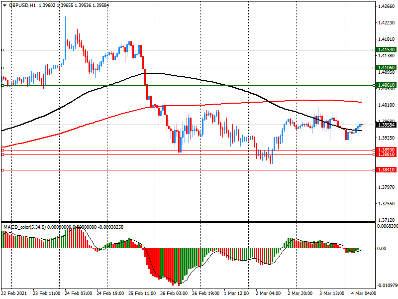398x299 pixels.
Task: Click the 1.41060 green price label
Action: pyautogui.click(x=386, y=68)
